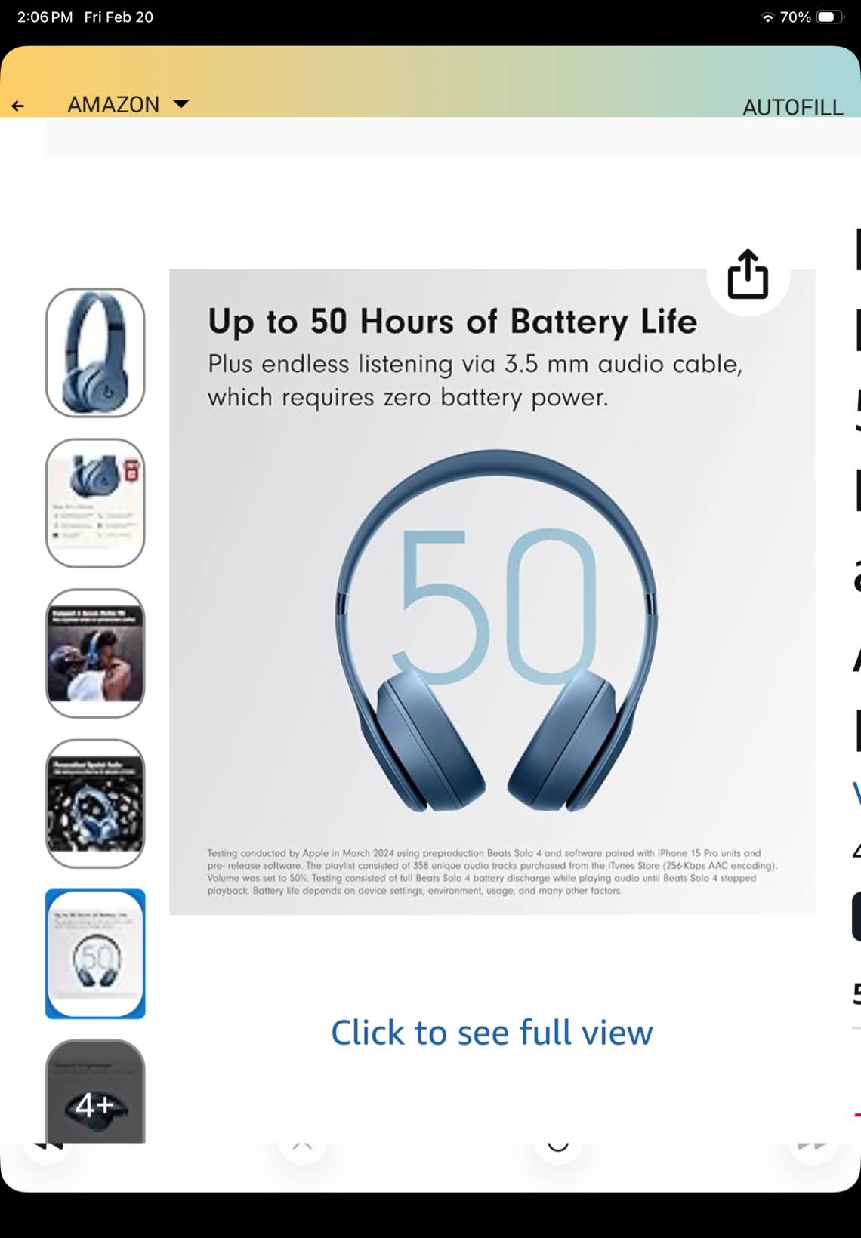The image size is (861, 1238).
Task: Select the highlighted 50-hour battery thumbnail
Action: coord(95,954)
